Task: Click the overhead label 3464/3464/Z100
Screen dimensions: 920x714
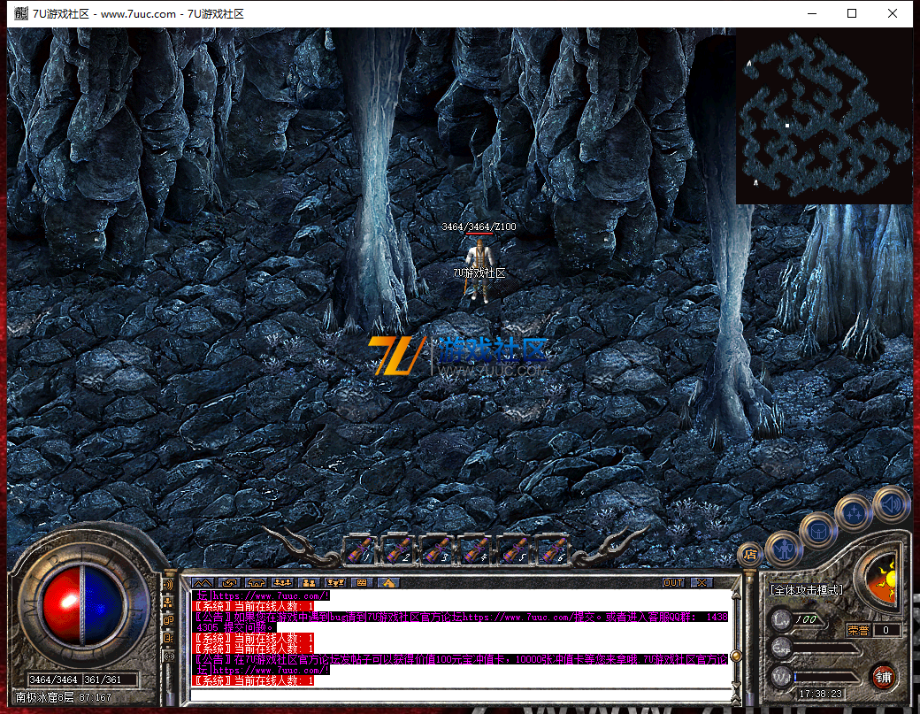Action: (x=479, y=226)
